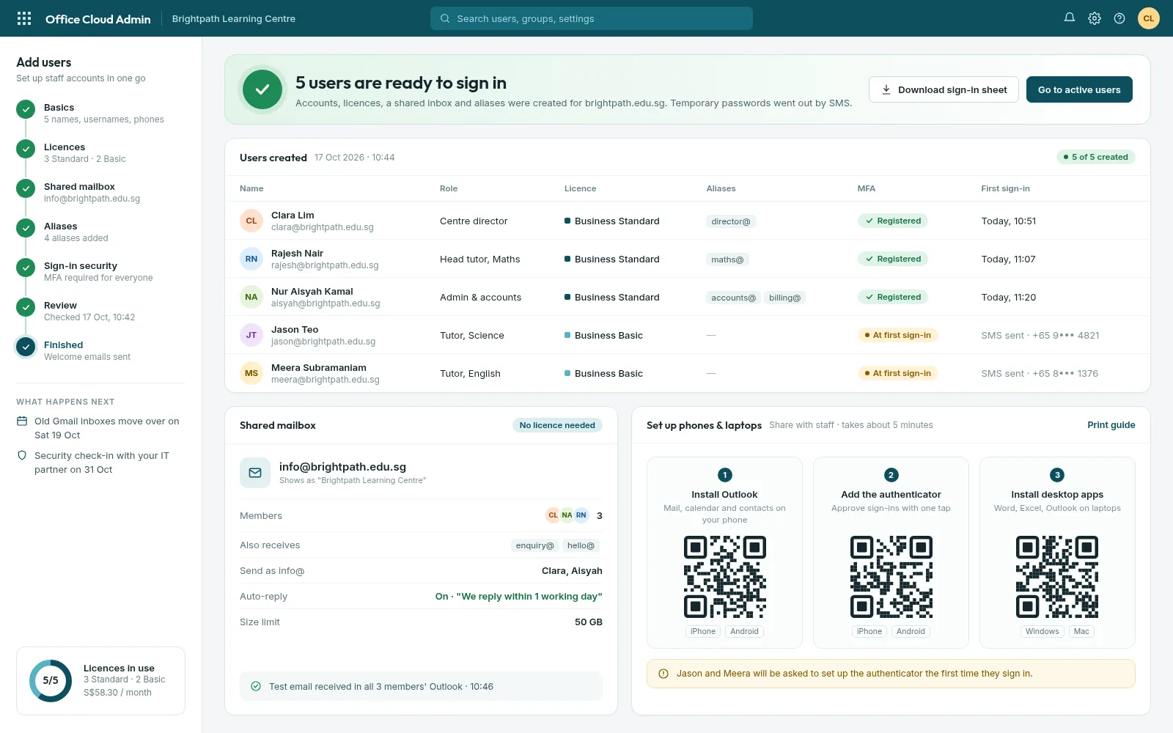Click the hello@ alias chip

(581, 545)
